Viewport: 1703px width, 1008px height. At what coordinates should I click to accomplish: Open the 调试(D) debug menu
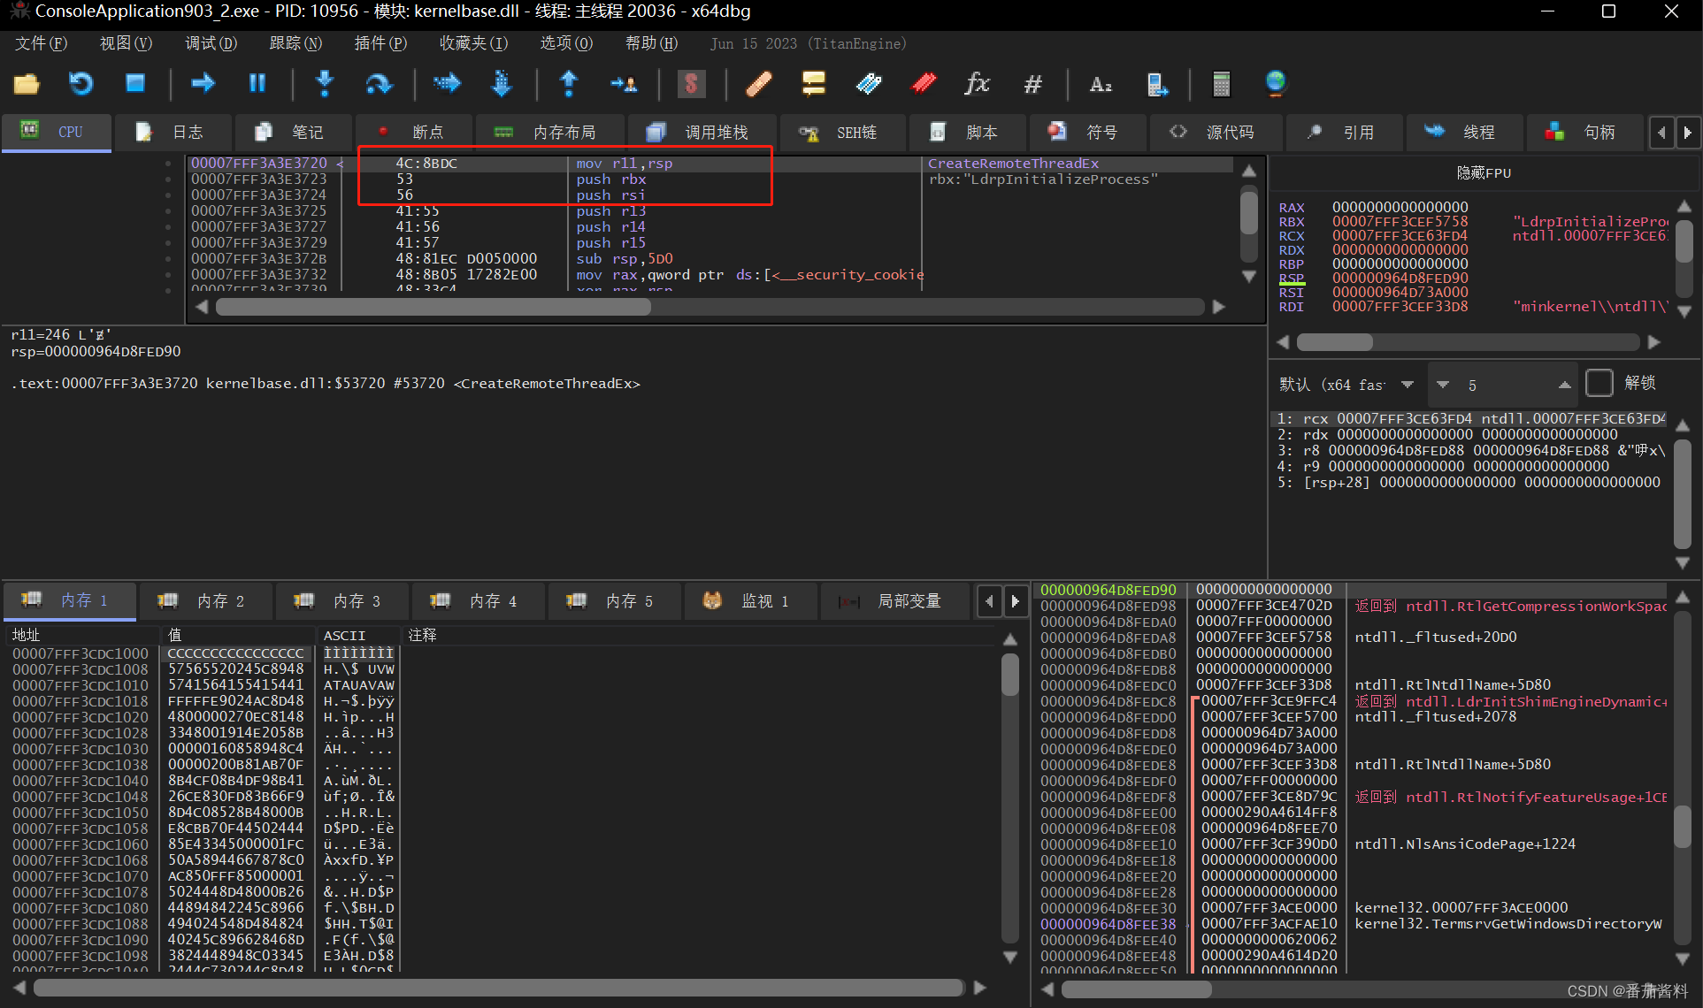coord(211,43)
